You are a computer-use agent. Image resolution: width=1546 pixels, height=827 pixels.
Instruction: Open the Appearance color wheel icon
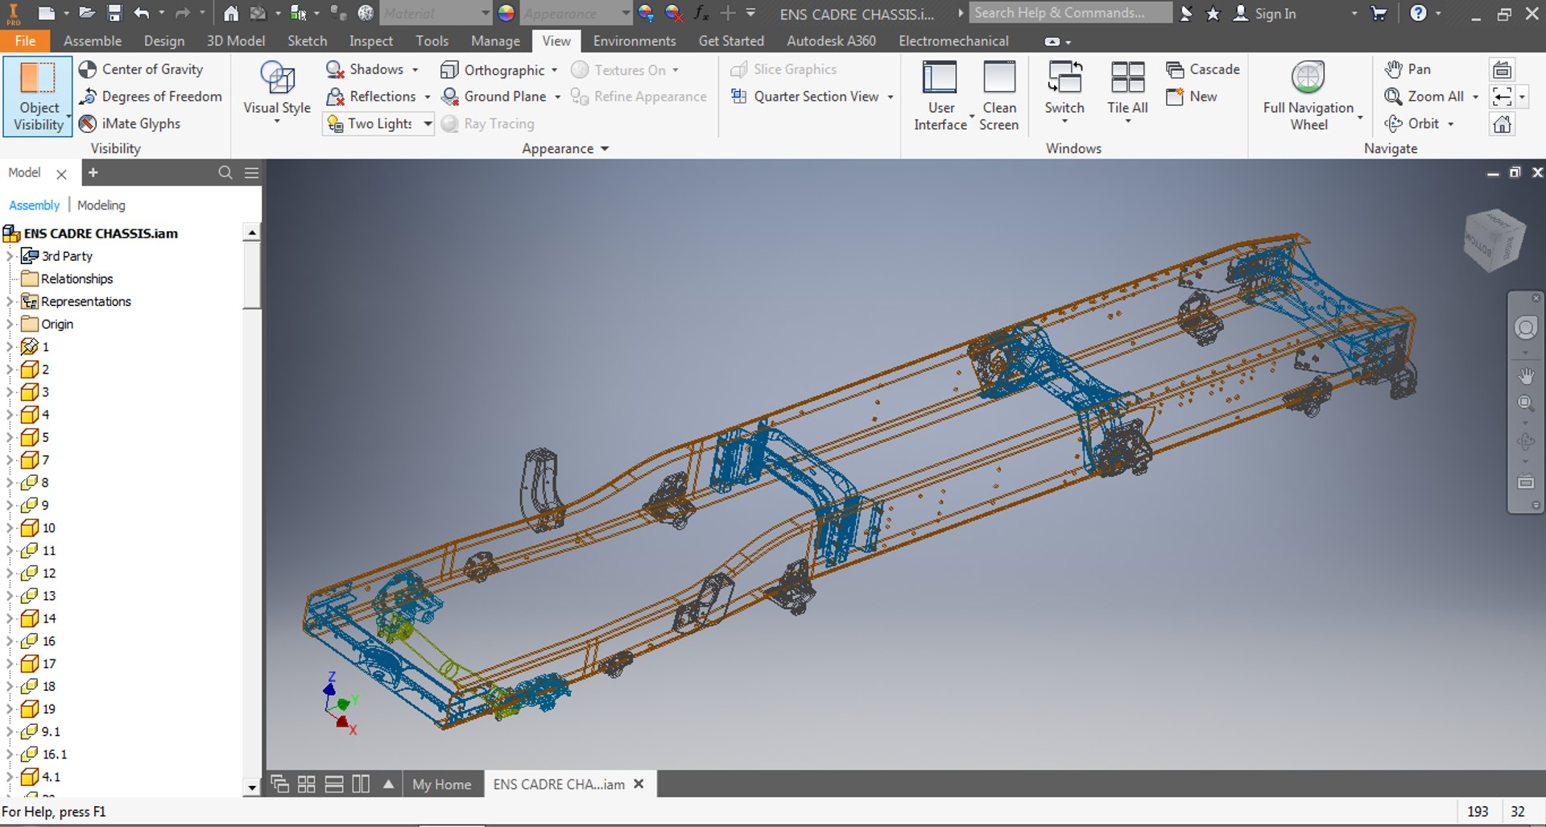pos(506,13)
